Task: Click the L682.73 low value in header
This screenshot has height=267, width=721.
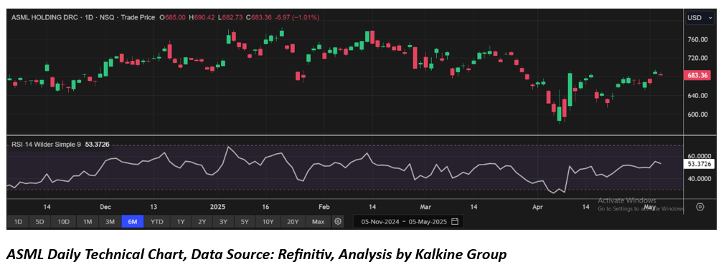Action: point(230,17)
